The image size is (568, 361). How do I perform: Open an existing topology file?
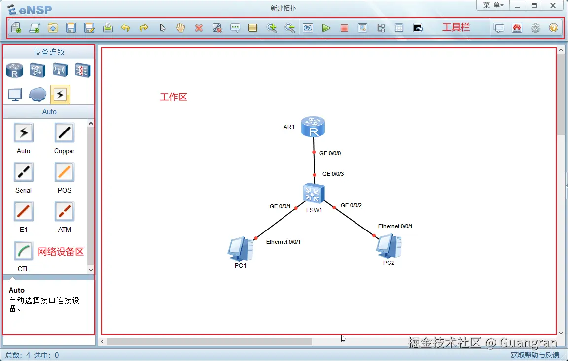click(x=53, y=28)
